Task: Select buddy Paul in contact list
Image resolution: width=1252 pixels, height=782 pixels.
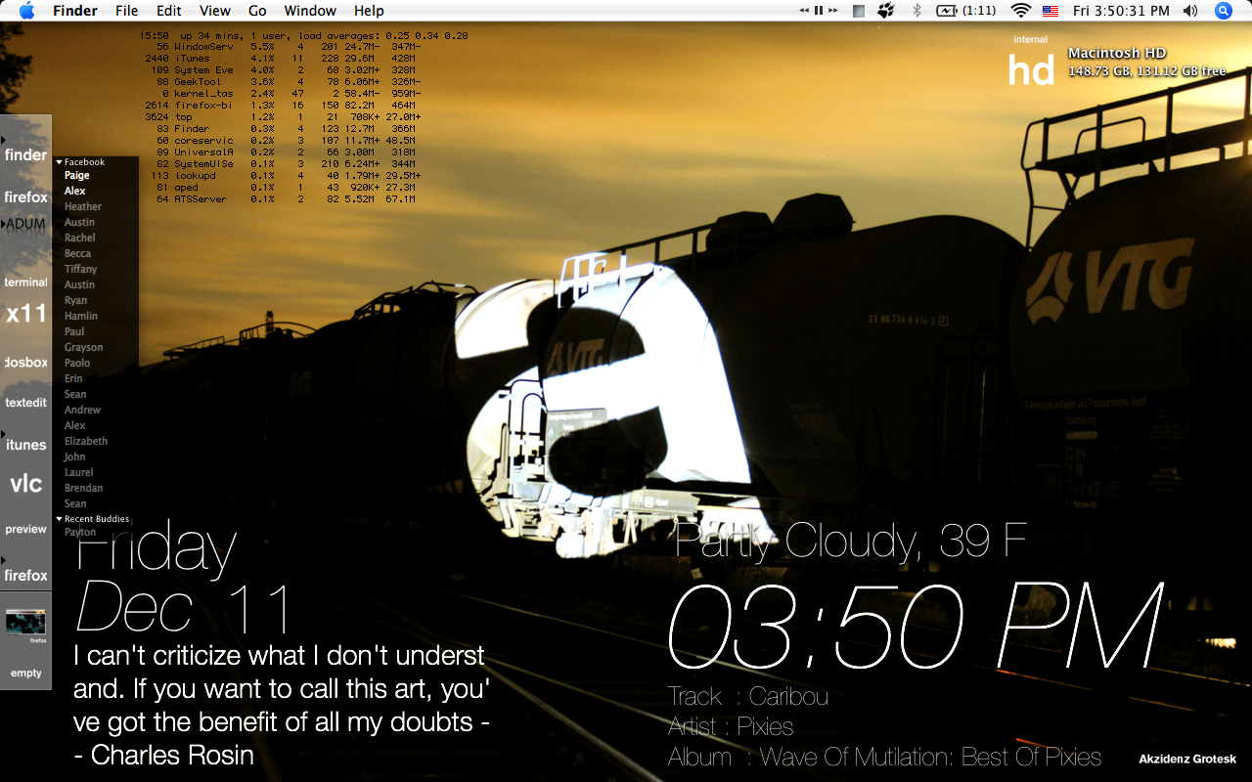Action: [x=74, y=332]
